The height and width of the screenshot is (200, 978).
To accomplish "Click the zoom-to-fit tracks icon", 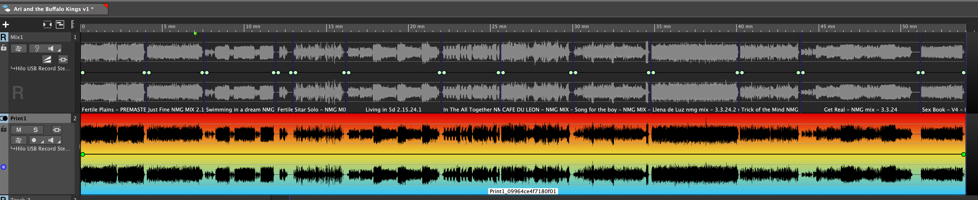I will point(47,25).
